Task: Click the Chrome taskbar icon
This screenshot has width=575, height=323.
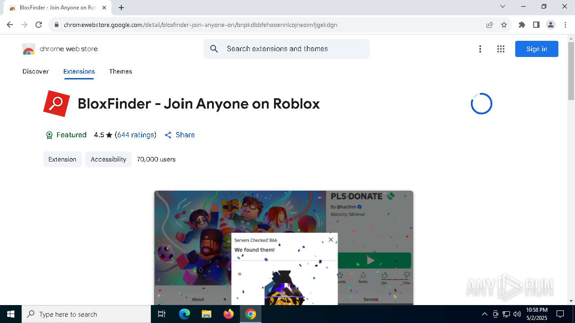Action: click(x=251, y=314)
